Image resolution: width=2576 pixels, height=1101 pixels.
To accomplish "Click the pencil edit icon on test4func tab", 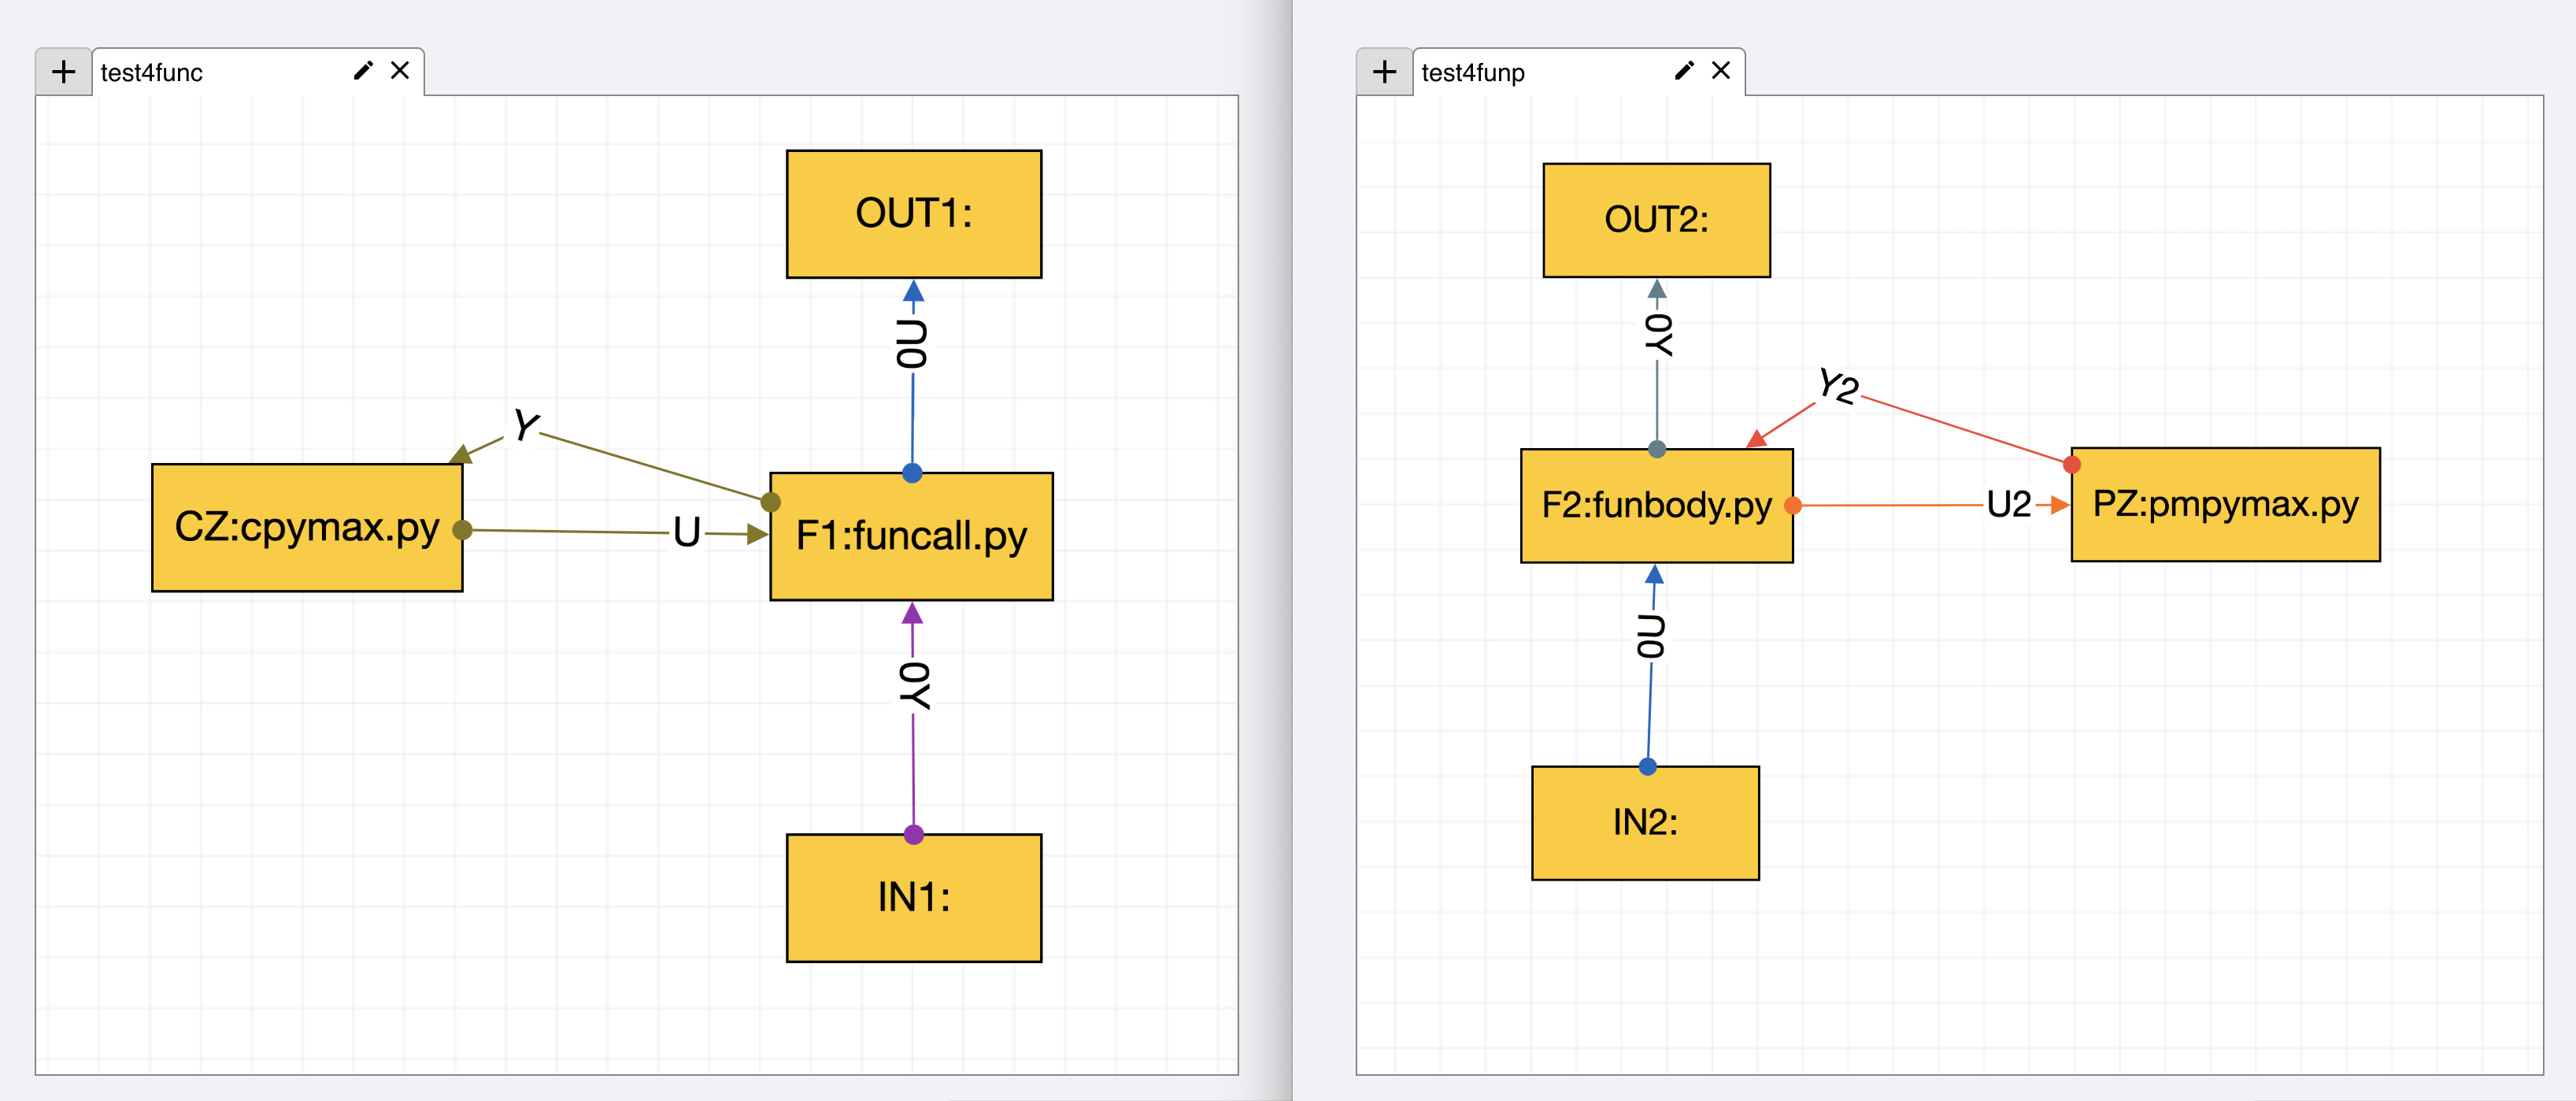I will click(363, 70).
